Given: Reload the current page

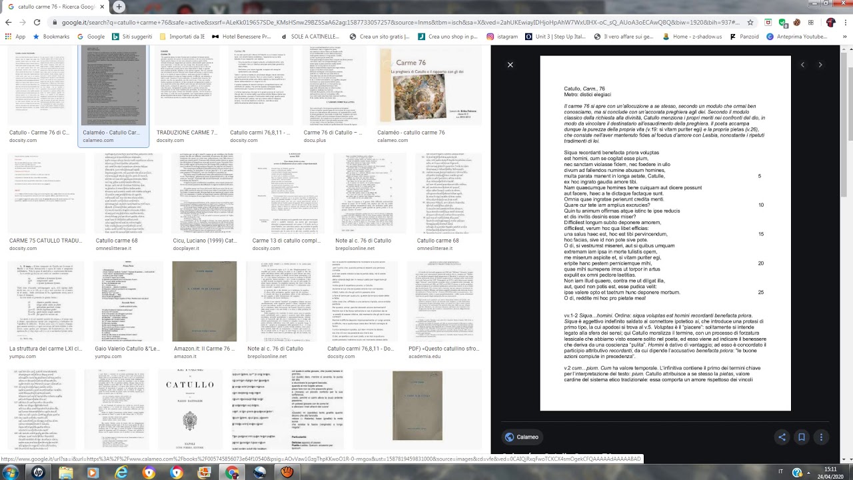Looking at the screenshot, I should 37,22.
